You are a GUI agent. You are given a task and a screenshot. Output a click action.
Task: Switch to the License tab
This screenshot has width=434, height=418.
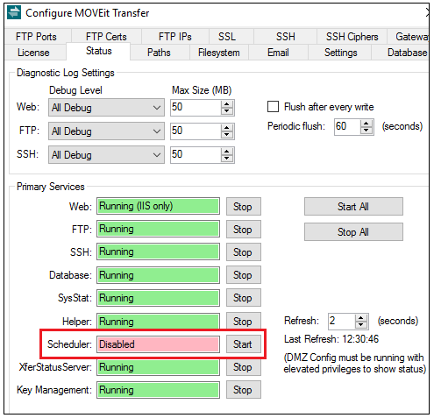click(33, 53)
